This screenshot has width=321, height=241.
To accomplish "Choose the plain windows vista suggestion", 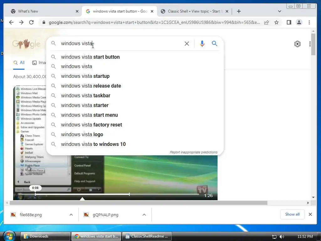I will tap(135, 67).
